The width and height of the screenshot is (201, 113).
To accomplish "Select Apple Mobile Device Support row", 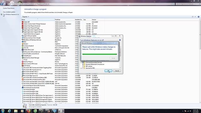I will coord(63,34).
